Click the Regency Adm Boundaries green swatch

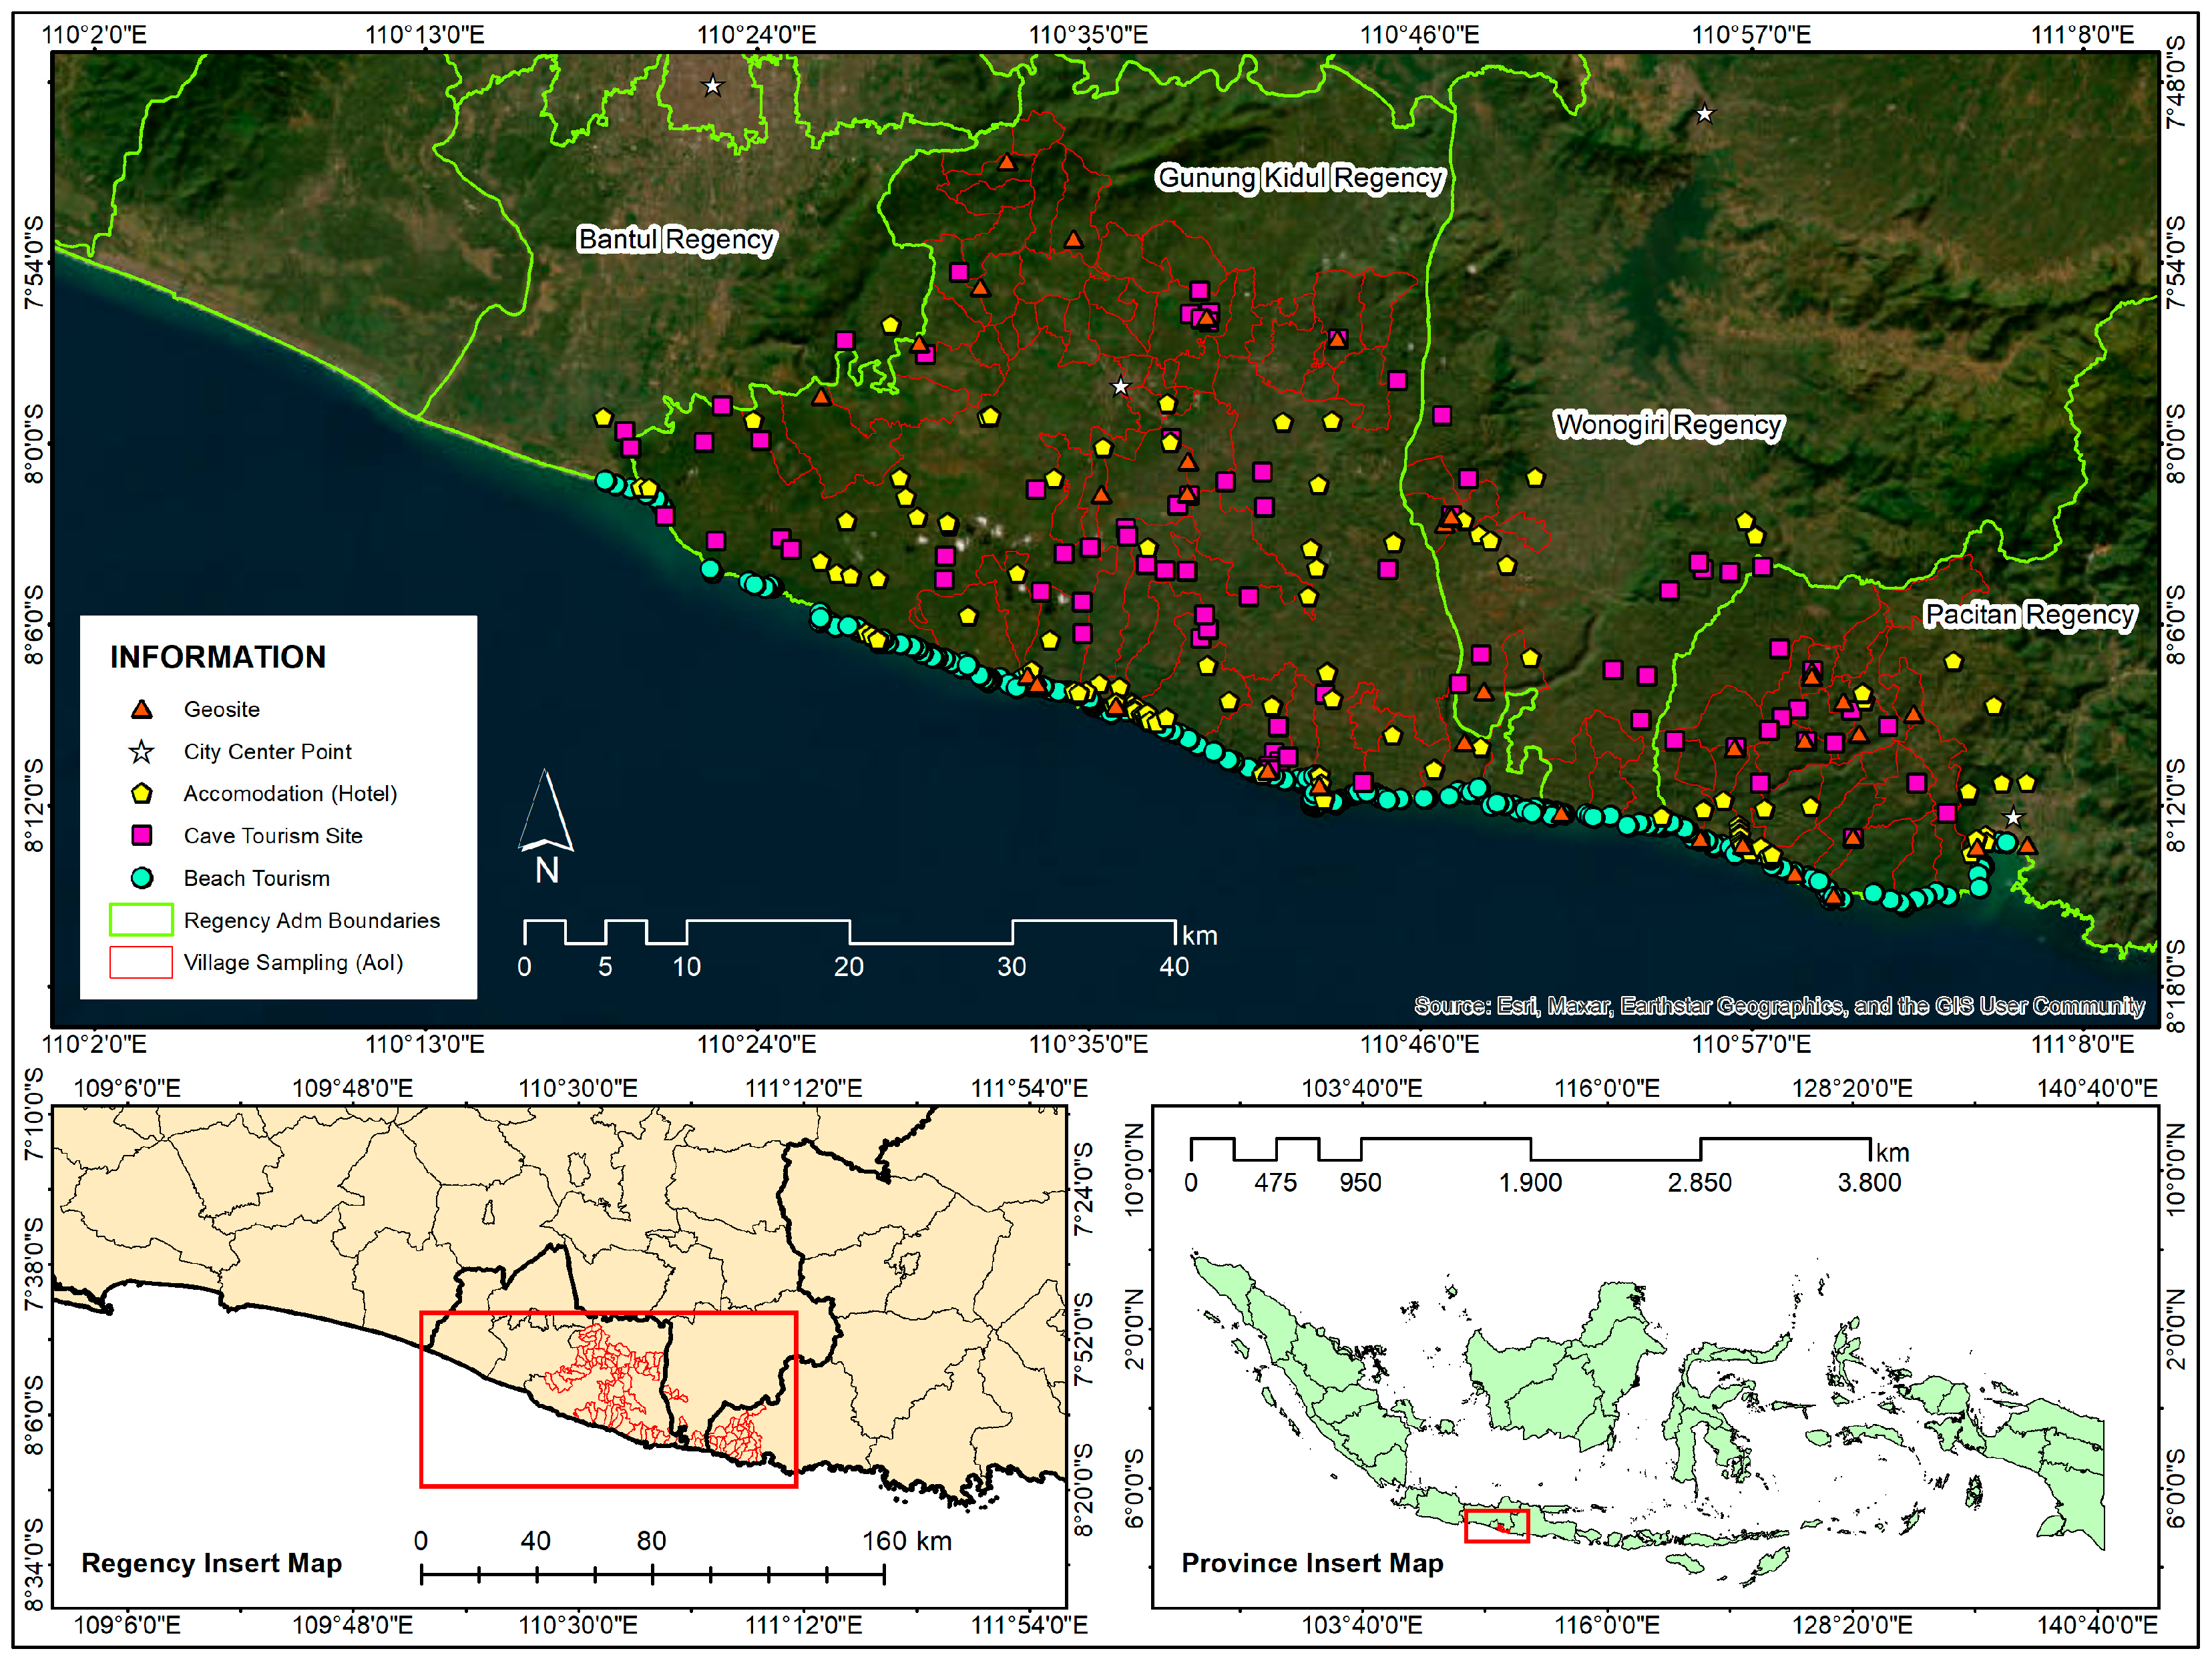coord(141,920)
